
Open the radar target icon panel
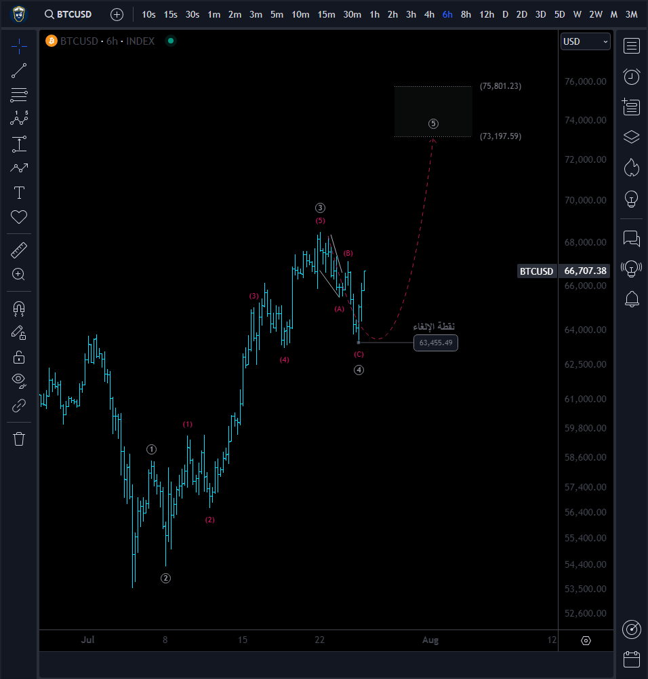point(632,629)
